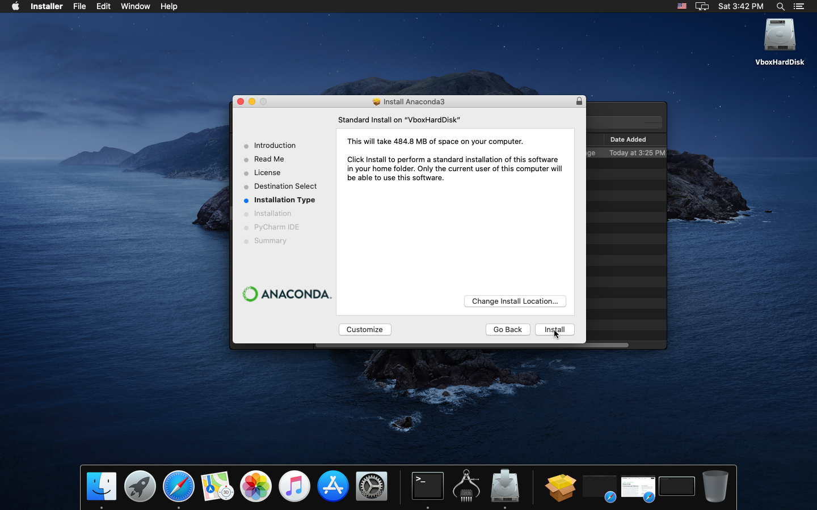Screen dimensions: 817x510
Task: Open the Help menu
Action: pyautogui.click(x=169, y=6)
